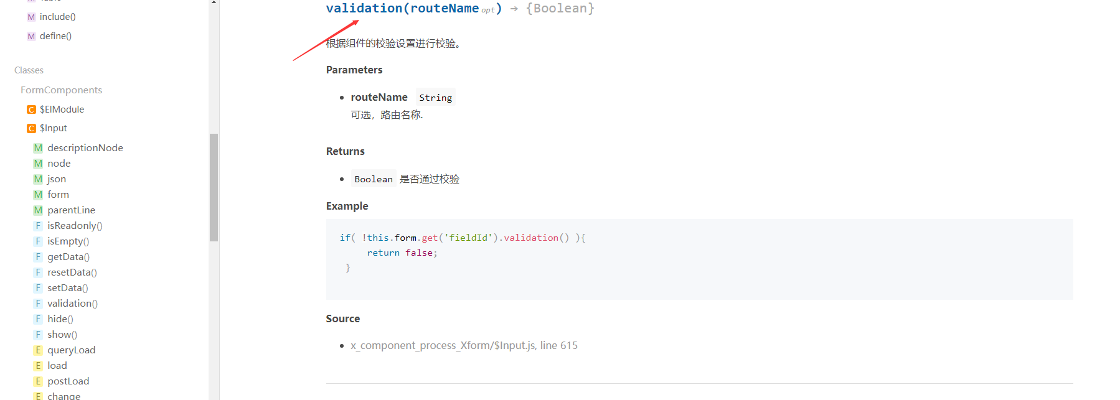Expand the FormComponents group
Viewport: 1120px width, 400px height.
click(61, 90)
